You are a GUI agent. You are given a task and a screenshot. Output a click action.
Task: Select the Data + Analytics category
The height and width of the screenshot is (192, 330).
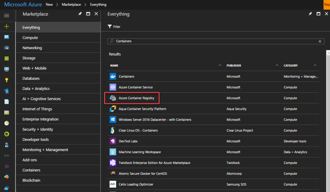(58, 88)
